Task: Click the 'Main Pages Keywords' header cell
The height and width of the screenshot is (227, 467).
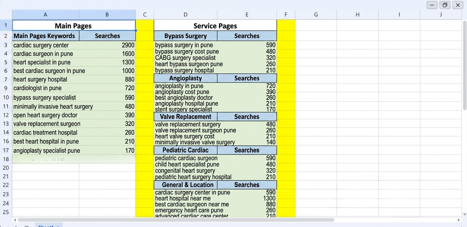Action: tap(46, 36)
